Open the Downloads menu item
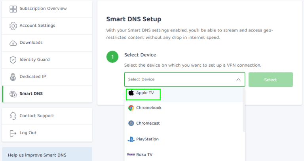The image size is (304, 161). 31,43
